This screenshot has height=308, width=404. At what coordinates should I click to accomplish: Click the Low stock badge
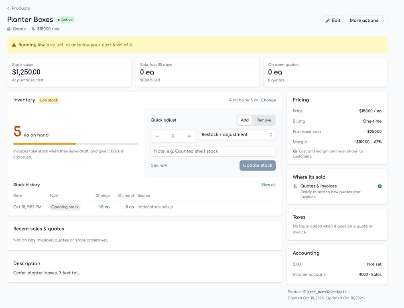(49, 100)
